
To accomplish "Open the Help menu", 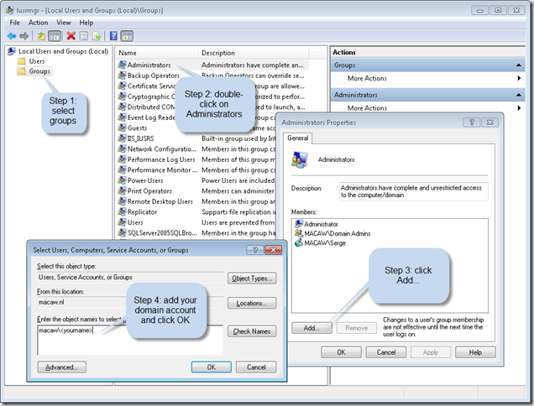I will 86,23.
